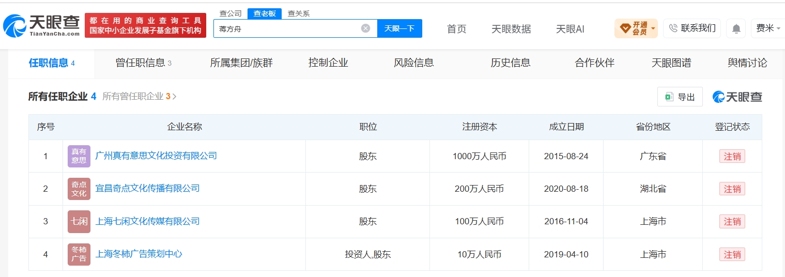785x277 pixels.
Task: Click the 注册资本 column header
Action: (480, 127)
